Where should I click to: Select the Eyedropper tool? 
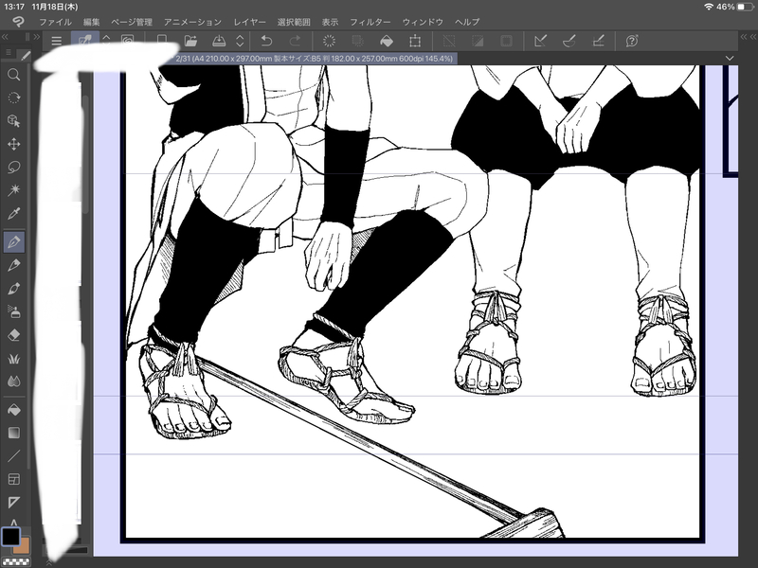pyautogui.click(x=13, y=214)
